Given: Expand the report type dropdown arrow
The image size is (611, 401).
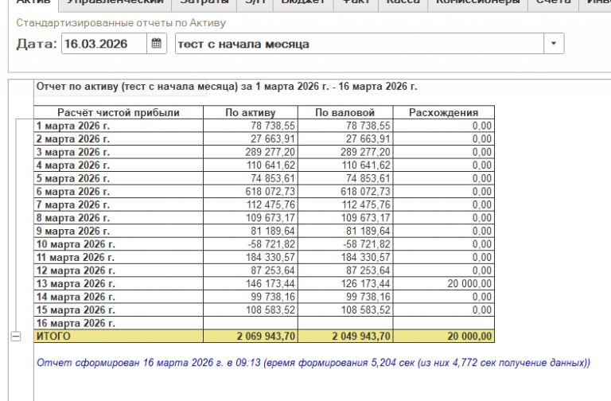Looking at the screenshot, I should [x=554, y=44].
